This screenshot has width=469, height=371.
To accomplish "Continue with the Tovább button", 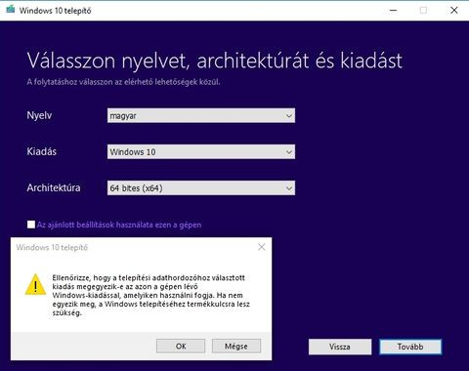I will [x=410, y=347].
